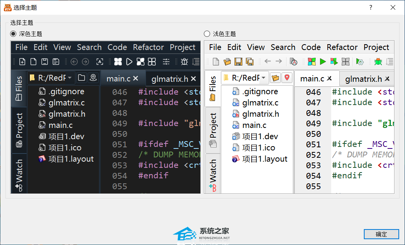Image resolution: width=405 pixels, height=245 pixels.
Task: Close the 选择主题 dialog
Action: click(393, 7)
